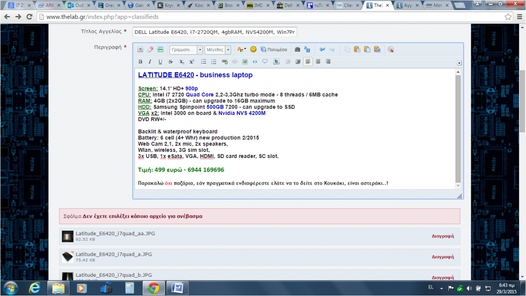
Task: Open the Windows Start menu
Action: pyautogui.click(x=10, y=288)
